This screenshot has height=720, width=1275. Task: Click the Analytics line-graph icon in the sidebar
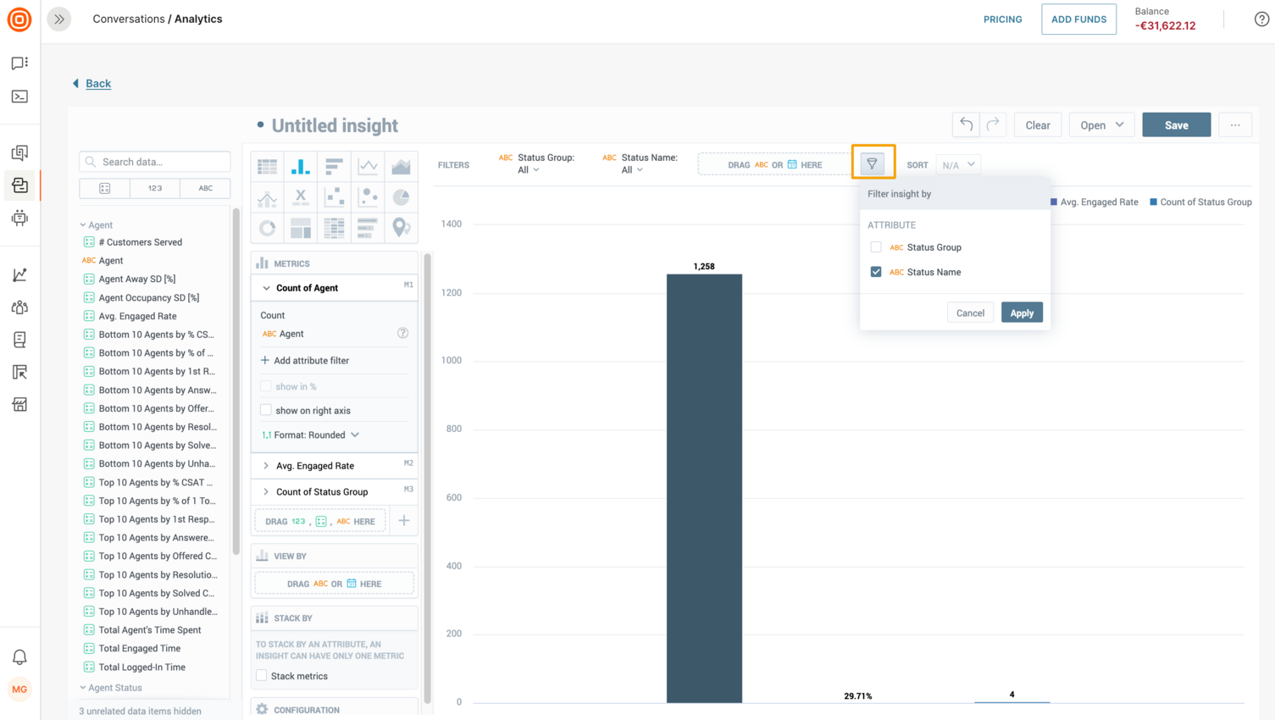(x=19, y=274)
